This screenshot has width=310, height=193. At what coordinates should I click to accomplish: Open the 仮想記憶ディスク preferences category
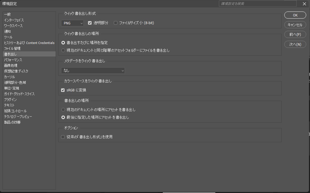29,71
